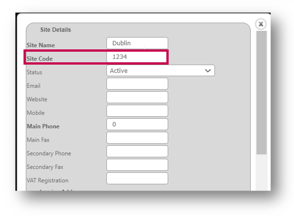
Task: Click the Secondary Fax input field
Action: tap(137, 165)
